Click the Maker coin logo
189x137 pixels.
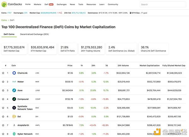click(14, 82)
